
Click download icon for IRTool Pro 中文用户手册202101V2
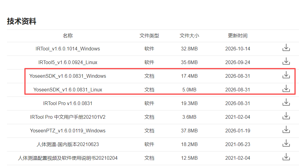point(286,116)
